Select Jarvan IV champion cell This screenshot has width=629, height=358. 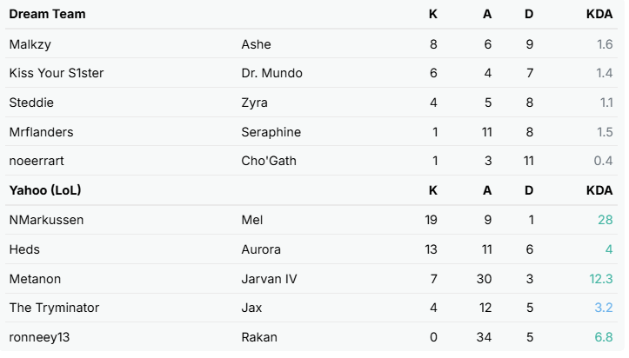pyautogui.click(x=269, y=279)
